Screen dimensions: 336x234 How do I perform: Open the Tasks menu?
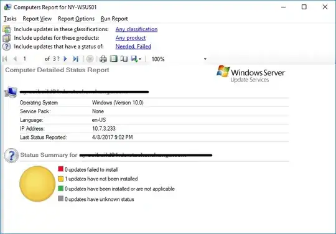point(10,19)
